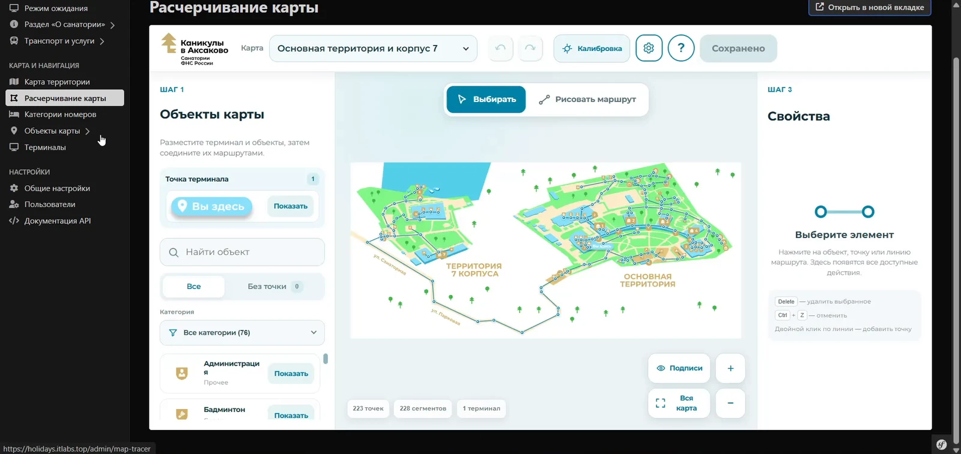The width and height of the screenshot is (961, 454).
Task: Open the map selector dropdown
Action: (x=373, y=49)
